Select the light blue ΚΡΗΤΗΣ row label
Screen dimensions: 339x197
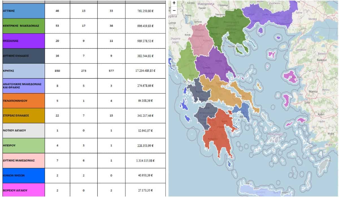tap(23, 71)
